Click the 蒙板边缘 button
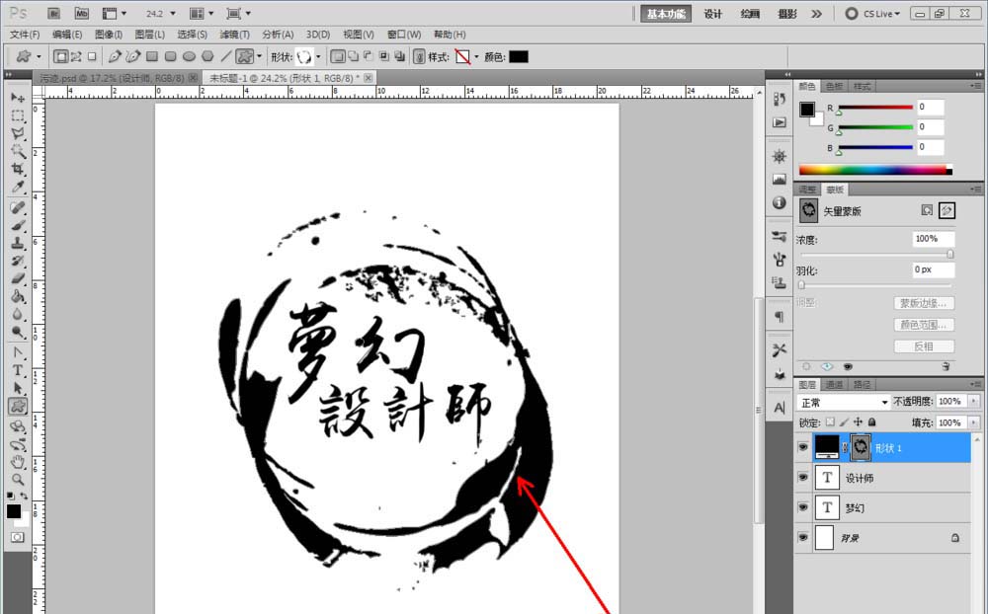988x614 pixels. coord(923,302)
